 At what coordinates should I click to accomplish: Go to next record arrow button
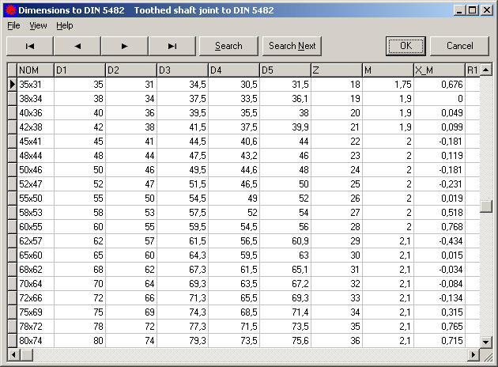click(125, 46)
